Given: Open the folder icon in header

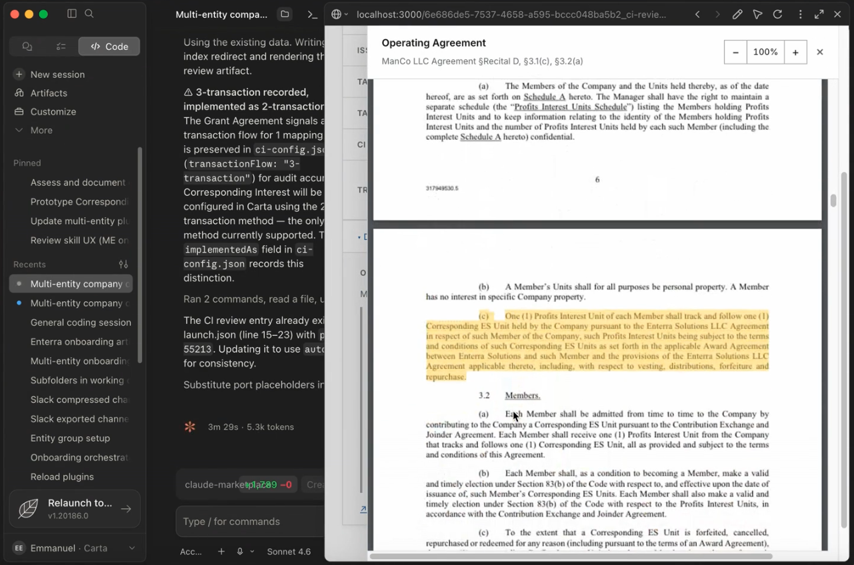Looking at the screenshot, I should (285, 14).
